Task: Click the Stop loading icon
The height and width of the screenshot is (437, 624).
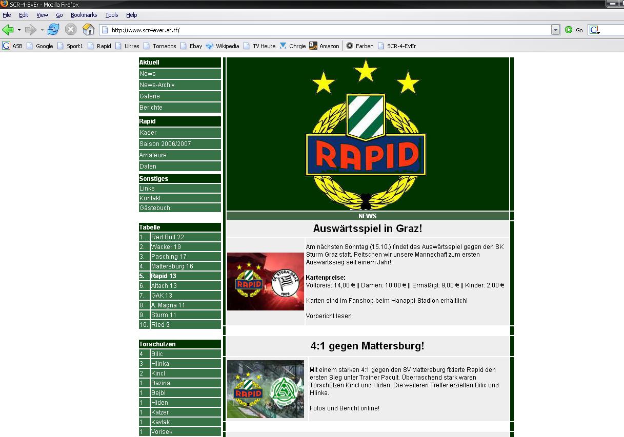Action: [71, 29]
